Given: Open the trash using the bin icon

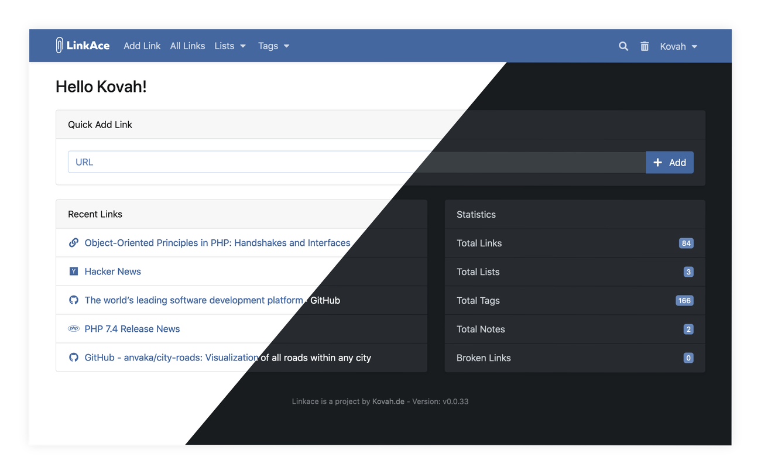Looking at the screenshot, I should click(x=645, y=46).
